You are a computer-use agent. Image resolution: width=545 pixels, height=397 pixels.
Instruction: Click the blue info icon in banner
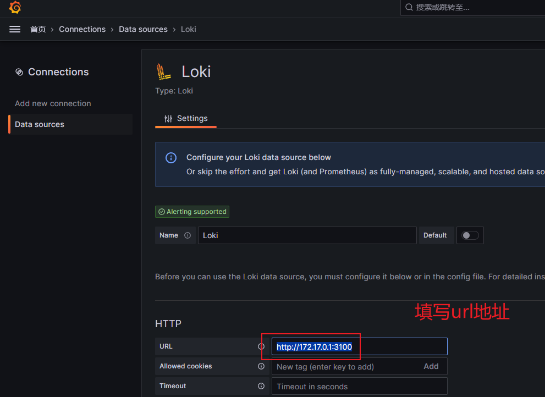(171, 158)
